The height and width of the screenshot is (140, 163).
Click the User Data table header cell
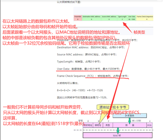pyautogui.click(x=132, y=17)
